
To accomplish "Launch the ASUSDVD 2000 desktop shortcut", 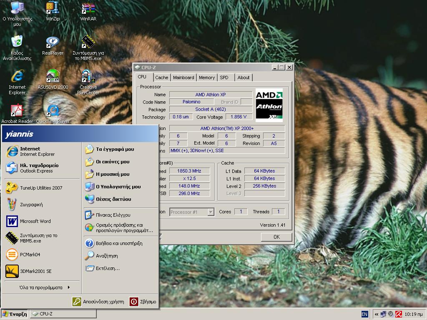I will pyautogui.click(x=53, y=79).
